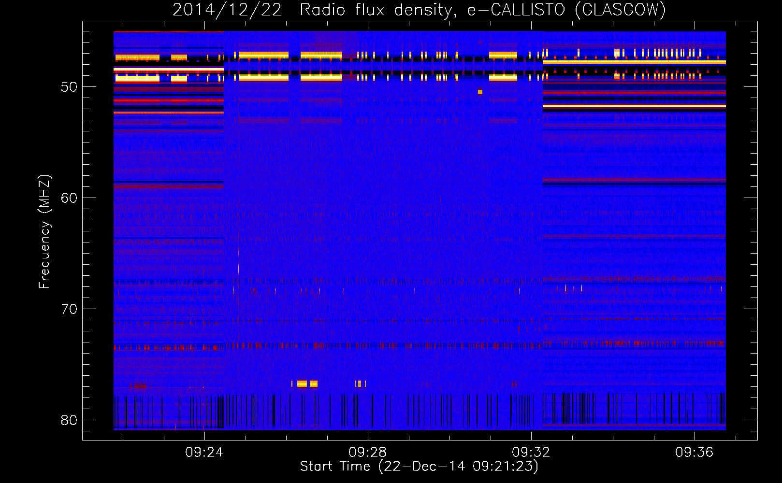Click the 'Start Time (22-Dec-14 09:21:23)' label
Image resolution: width=782 pixels, height=483 pixels.
point(419,467)
